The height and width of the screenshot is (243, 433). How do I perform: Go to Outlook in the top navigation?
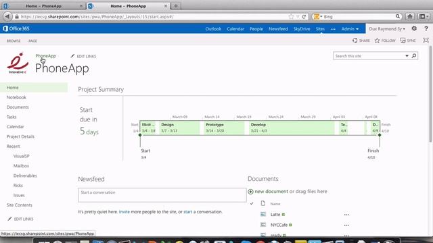(x=213, y=29)
